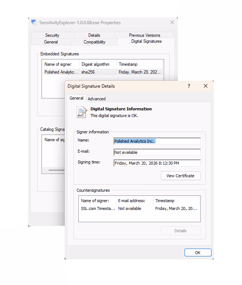Select General tab in Digital Signature Details
242x285 pixels.
tap(76, 98)
